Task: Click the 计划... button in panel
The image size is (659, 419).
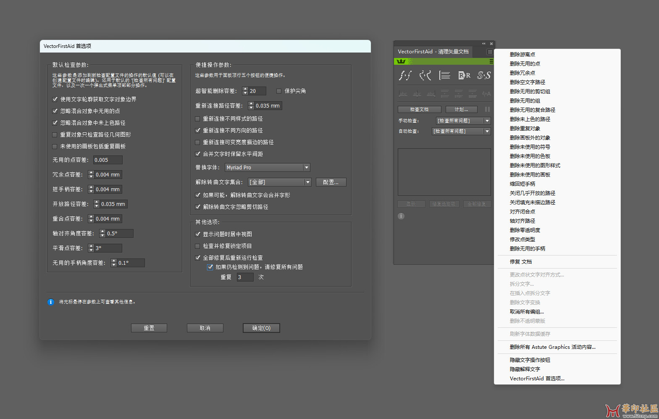Action: (462, 109)
